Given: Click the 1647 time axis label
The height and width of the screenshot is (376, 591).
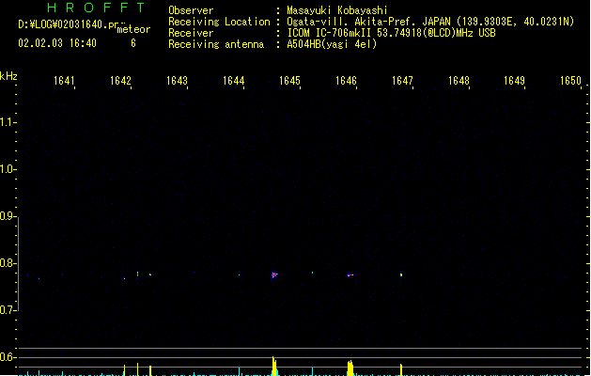Looking at the screenshot, I should [402, 81].
